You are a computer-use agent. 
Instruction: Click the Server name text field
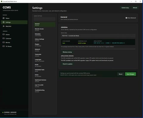(x=98, y=36)
